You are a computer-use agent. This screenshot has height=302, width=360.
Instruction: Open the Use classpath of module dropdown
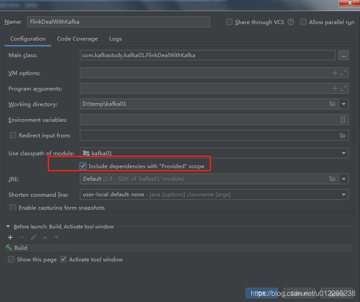(343, 153)
